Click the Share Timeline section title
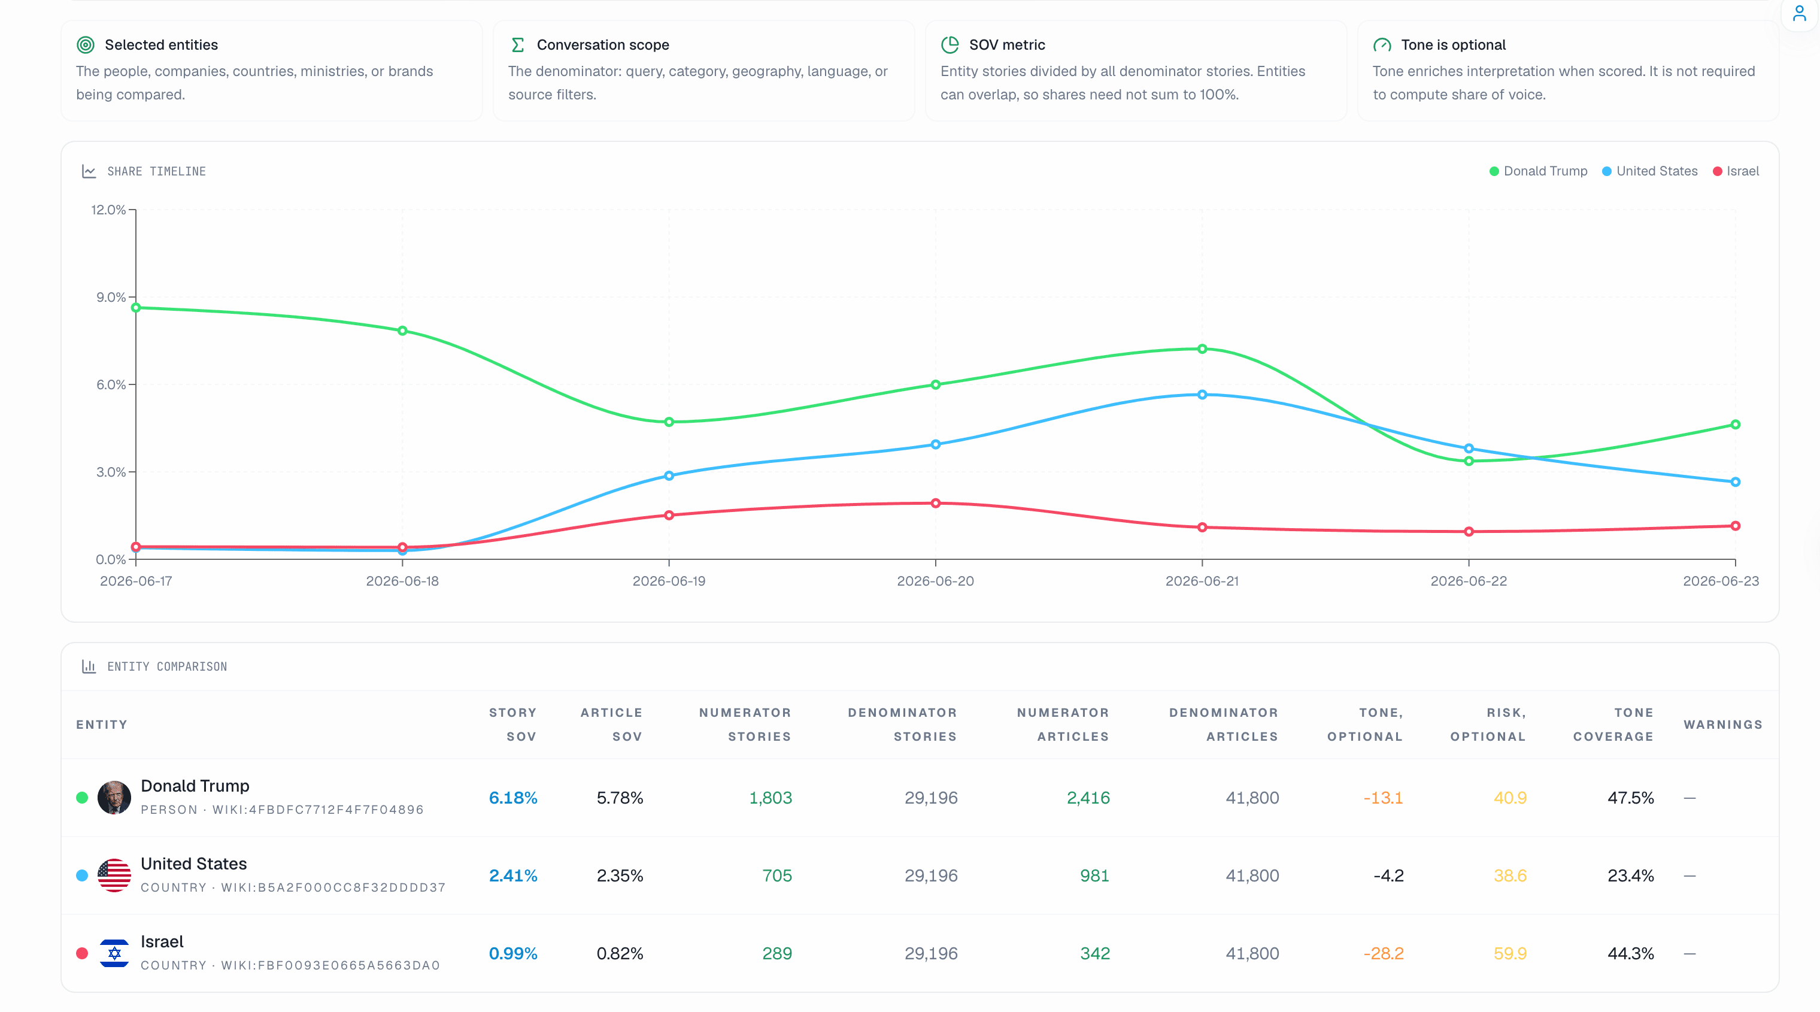Viewport: 1820px width, 1012px height. tap(156, 171)
